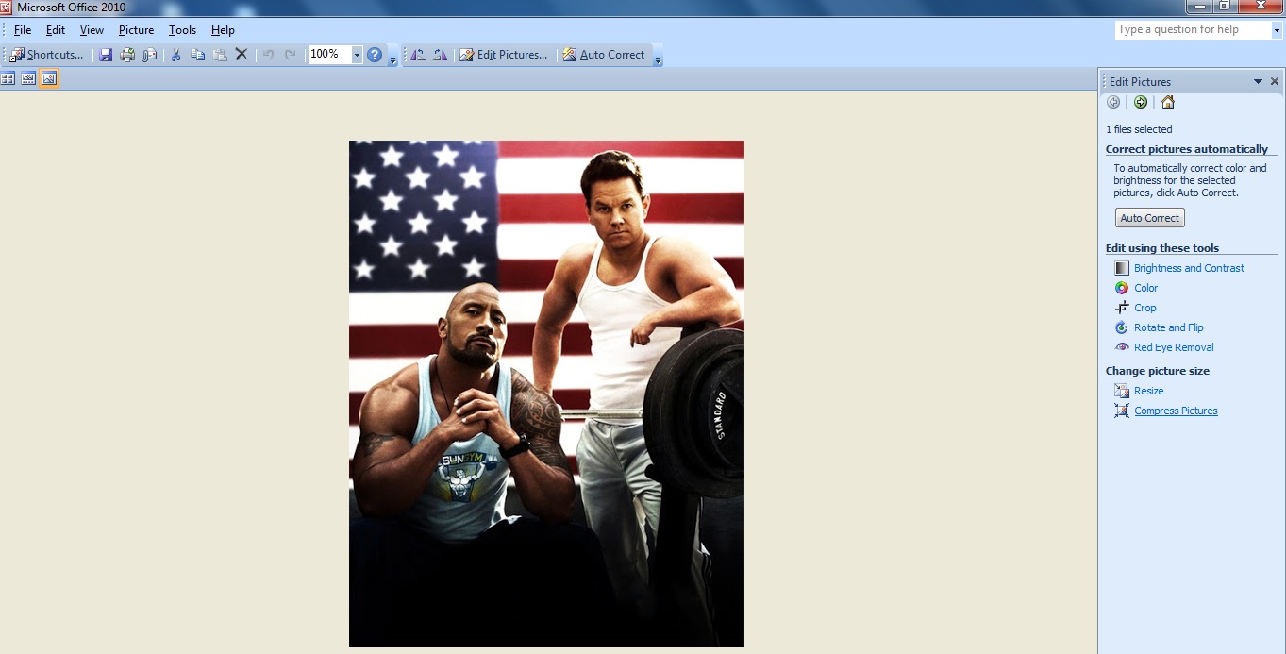Image resolution: width=1286 pixels, height=654 pixels.
Task: Open Red Eye Removal link
Action: click(1174, 347)
